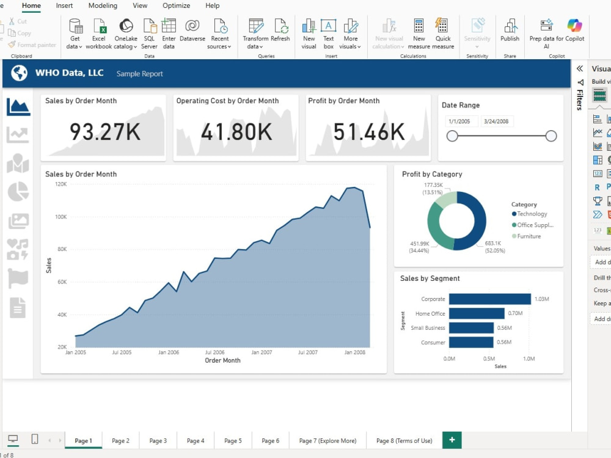Select the treemap visual icon
Screen dimensions: 611x458
tap(598, 160)
